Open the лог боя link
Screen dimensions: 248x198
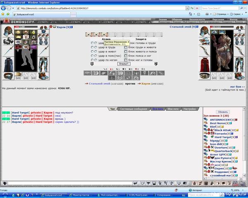[x=237, y=87]
